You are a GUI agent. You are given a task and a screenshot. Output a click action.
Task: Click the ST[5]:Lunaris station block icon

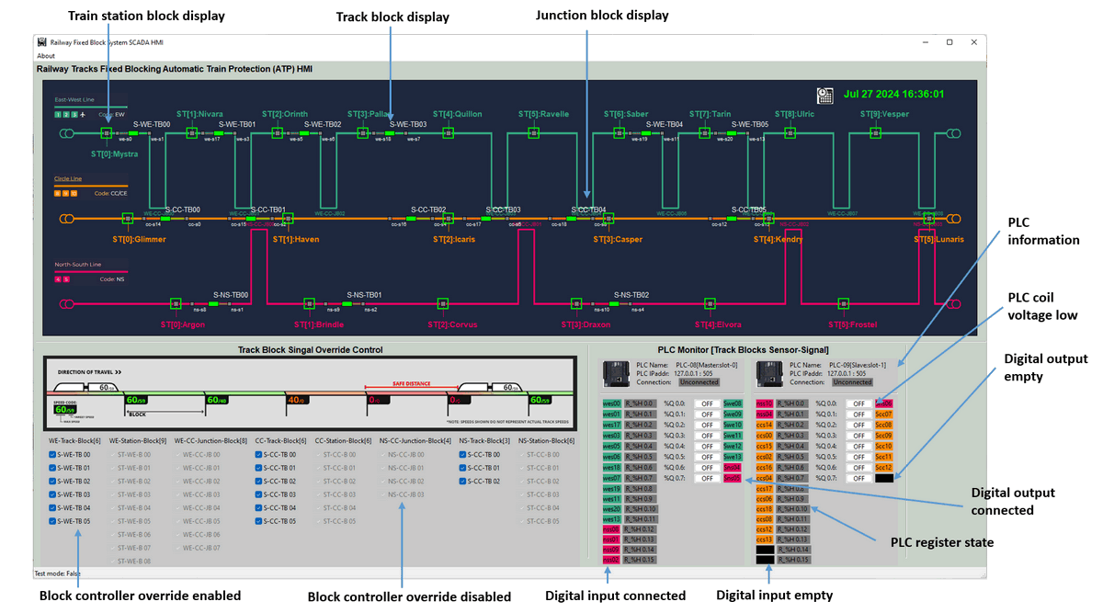[927, 219]
